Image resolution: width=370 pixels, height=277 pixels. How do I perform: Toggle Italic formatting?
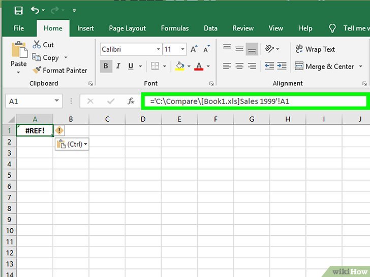click(119, 66)
